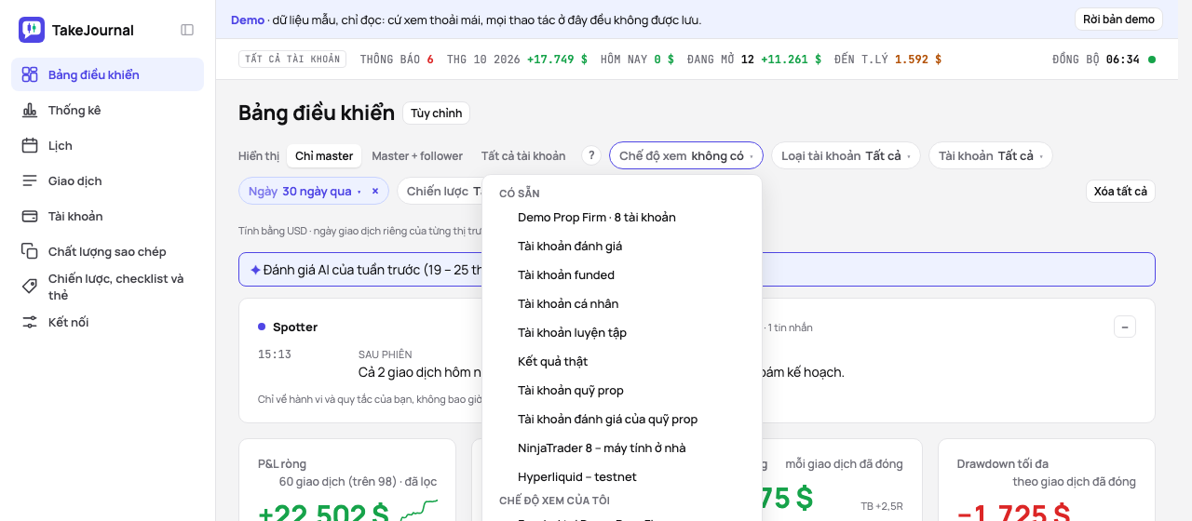Go to Lịch page

pyautogui.click(x=107, y=145)
